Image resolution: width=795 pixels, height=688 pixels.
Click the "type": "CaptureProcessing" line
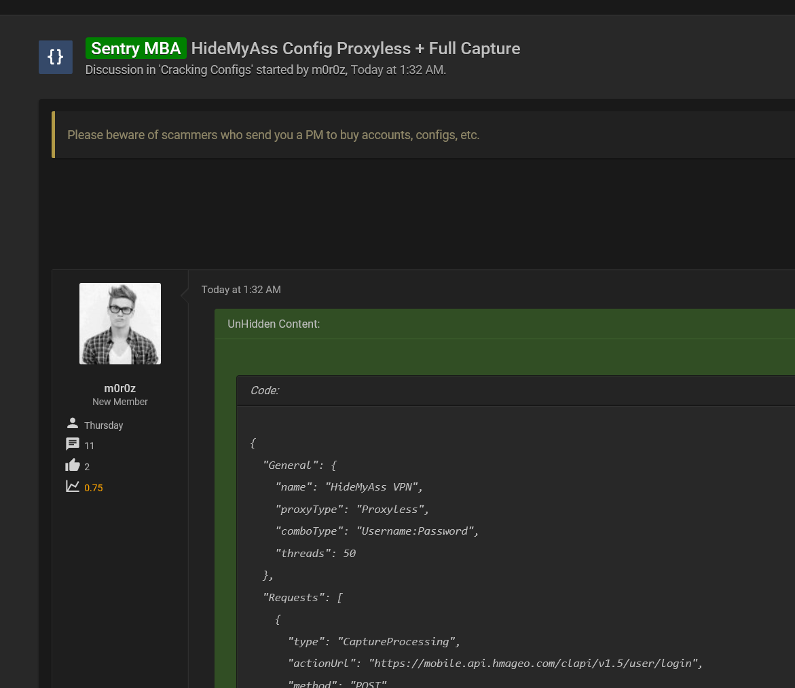[x=373, y=641]
